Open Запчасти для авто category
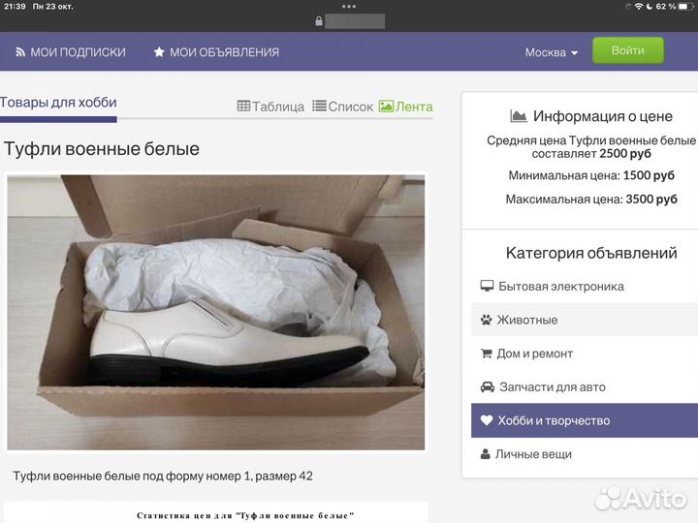 [x=585, y=386]
